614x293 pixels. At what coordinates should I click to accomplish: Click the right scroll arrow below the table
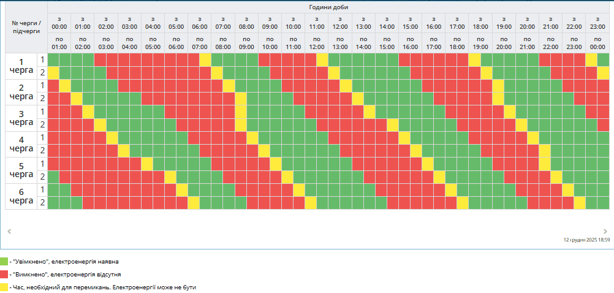(605, 231)
